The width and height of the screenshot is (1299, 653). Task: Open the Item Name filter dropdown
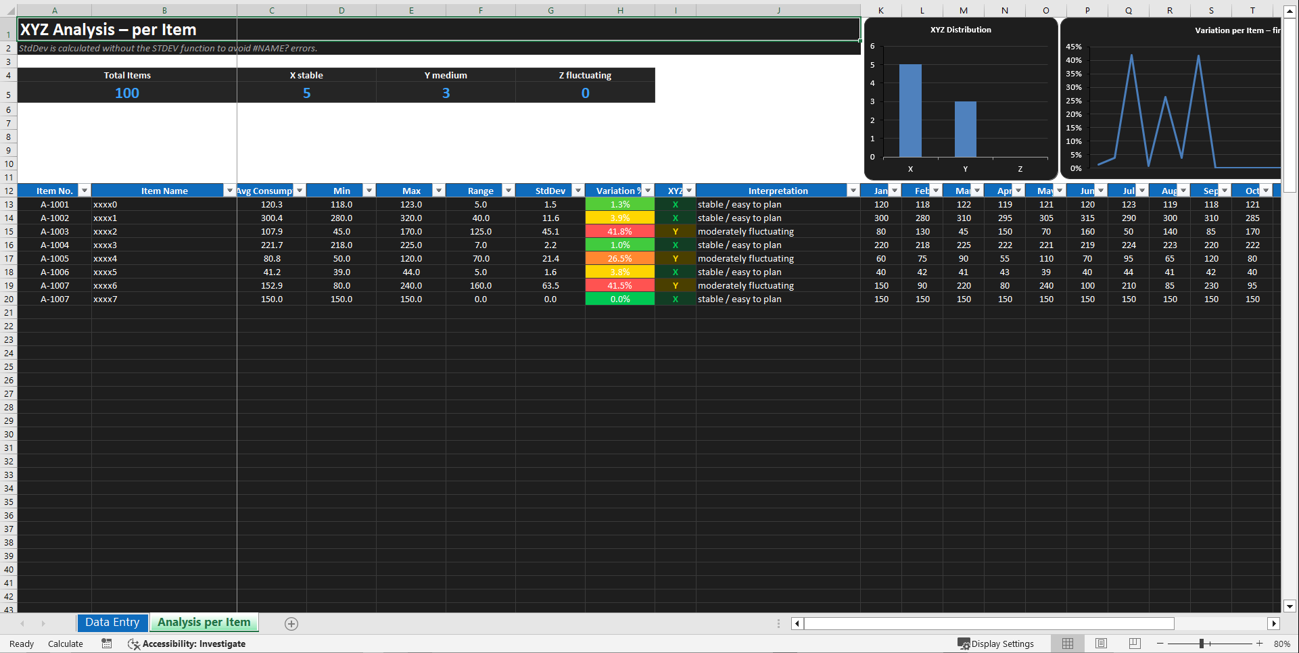pyautogui.click(x=230, y=191)
